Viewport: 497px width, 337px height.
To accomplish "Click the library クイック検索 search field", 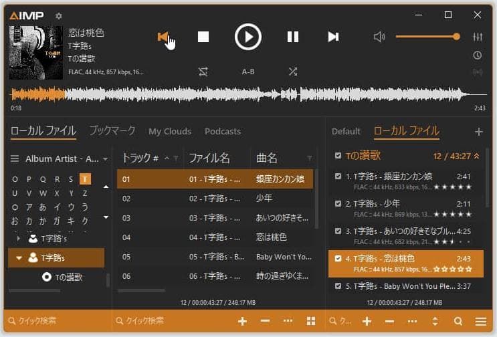I will pos(58,321).
